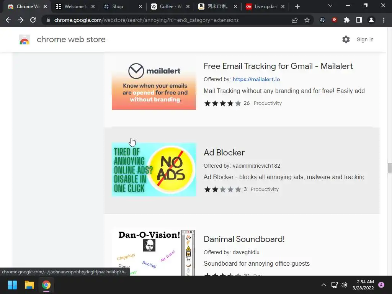Close the Coffee tab
This screenshot has height=294, width=392.
(188, 7)
